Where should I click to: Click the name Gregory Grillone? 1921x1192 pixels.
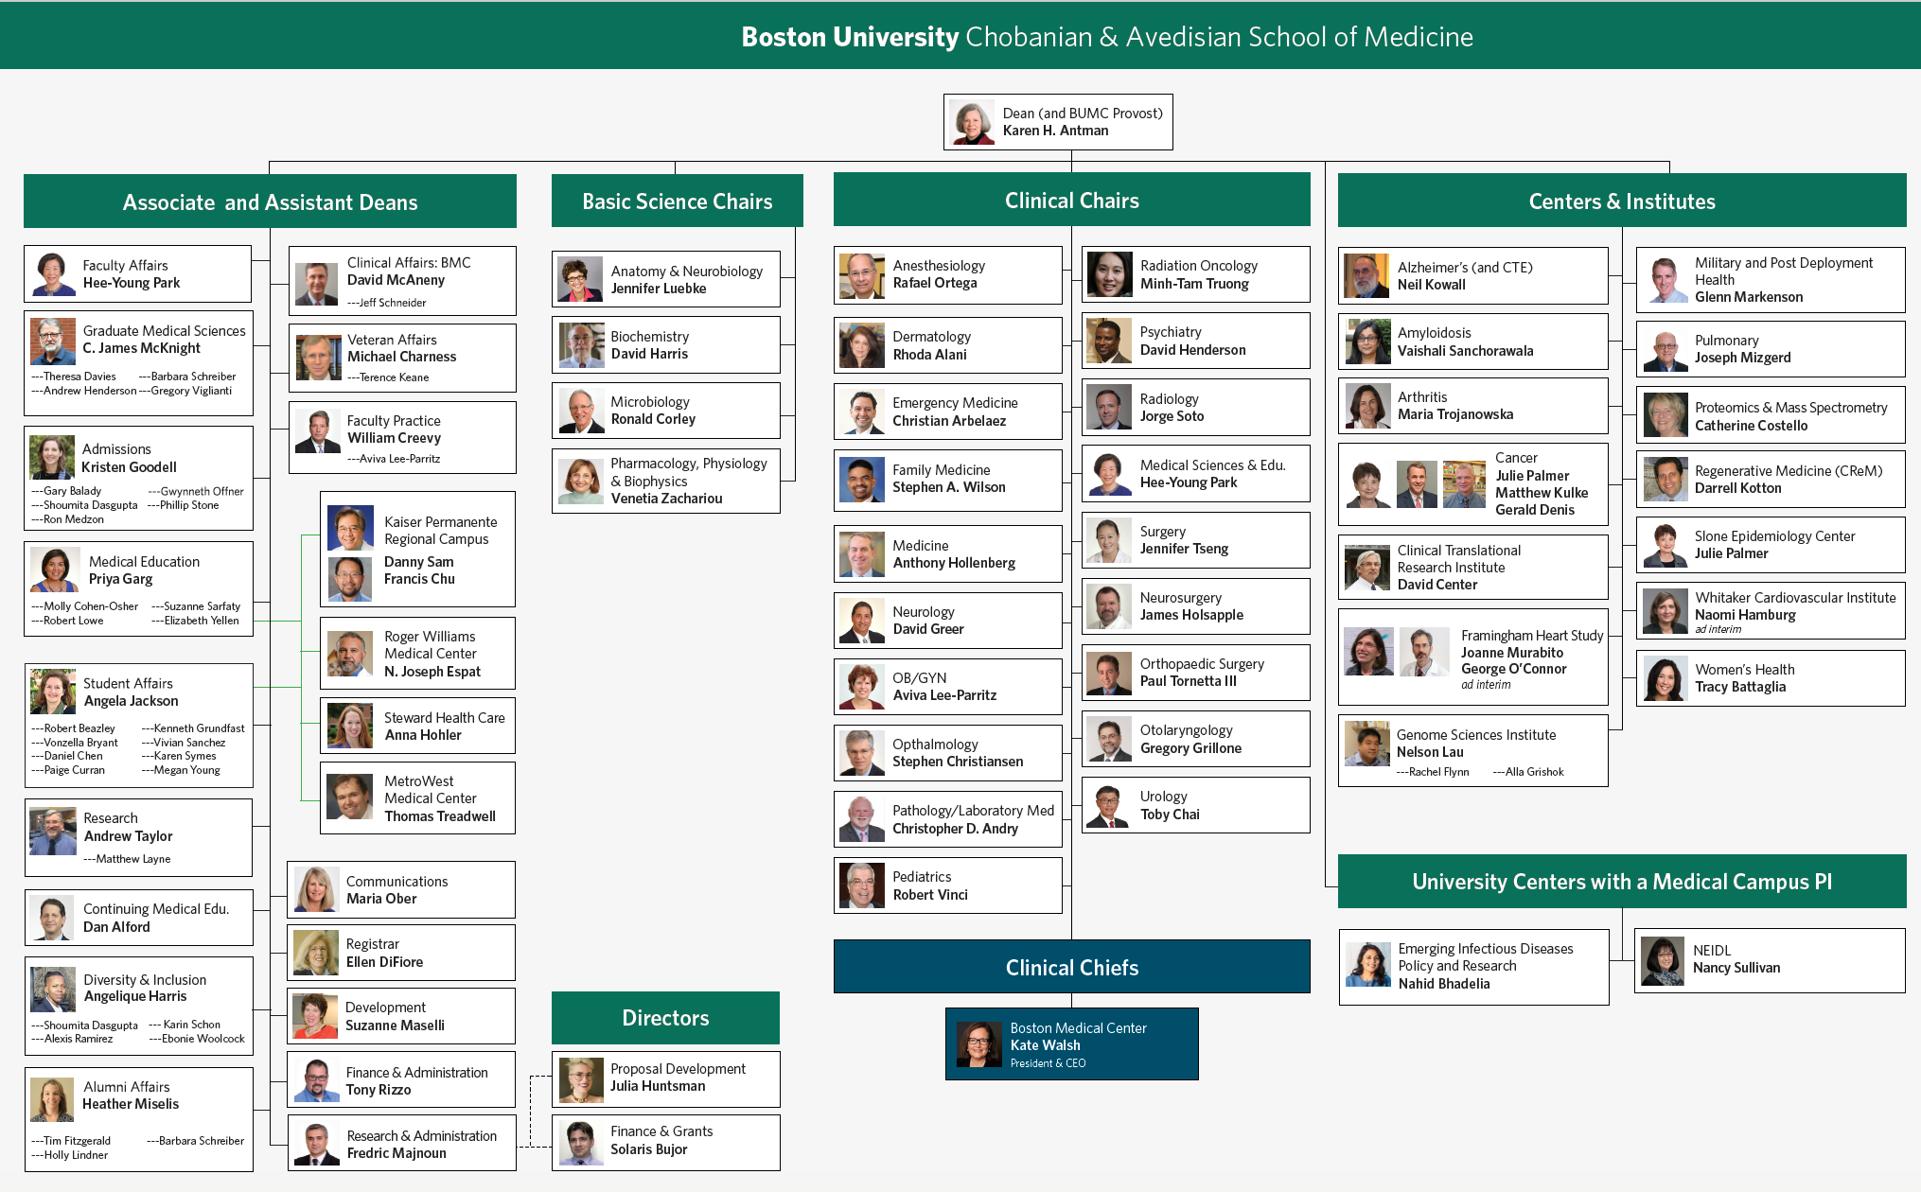click(1190, 748)
